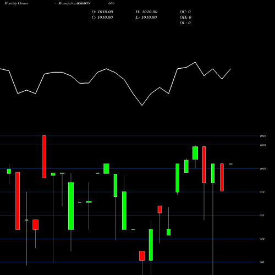
Task: Click the "666" number in the header
Action: tap(112, 3)
